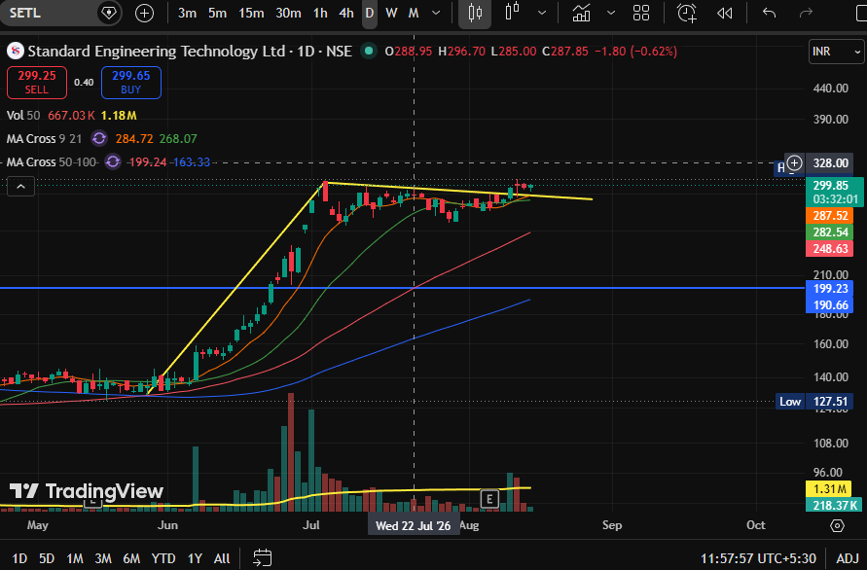Click the add symbol plus icon
Image resolution: width=867 pixels, height=570 pixels.
click(144, 13)
